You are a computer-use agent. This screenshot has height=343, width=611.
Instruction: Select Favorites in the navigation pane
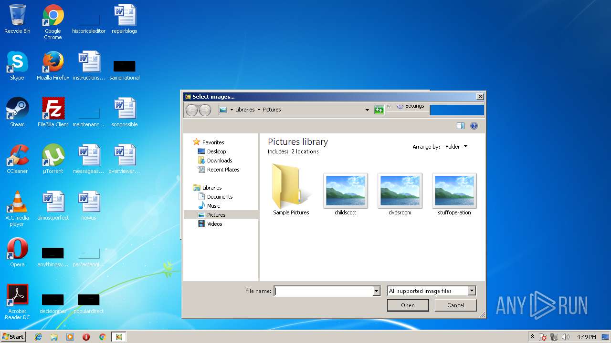213,142
